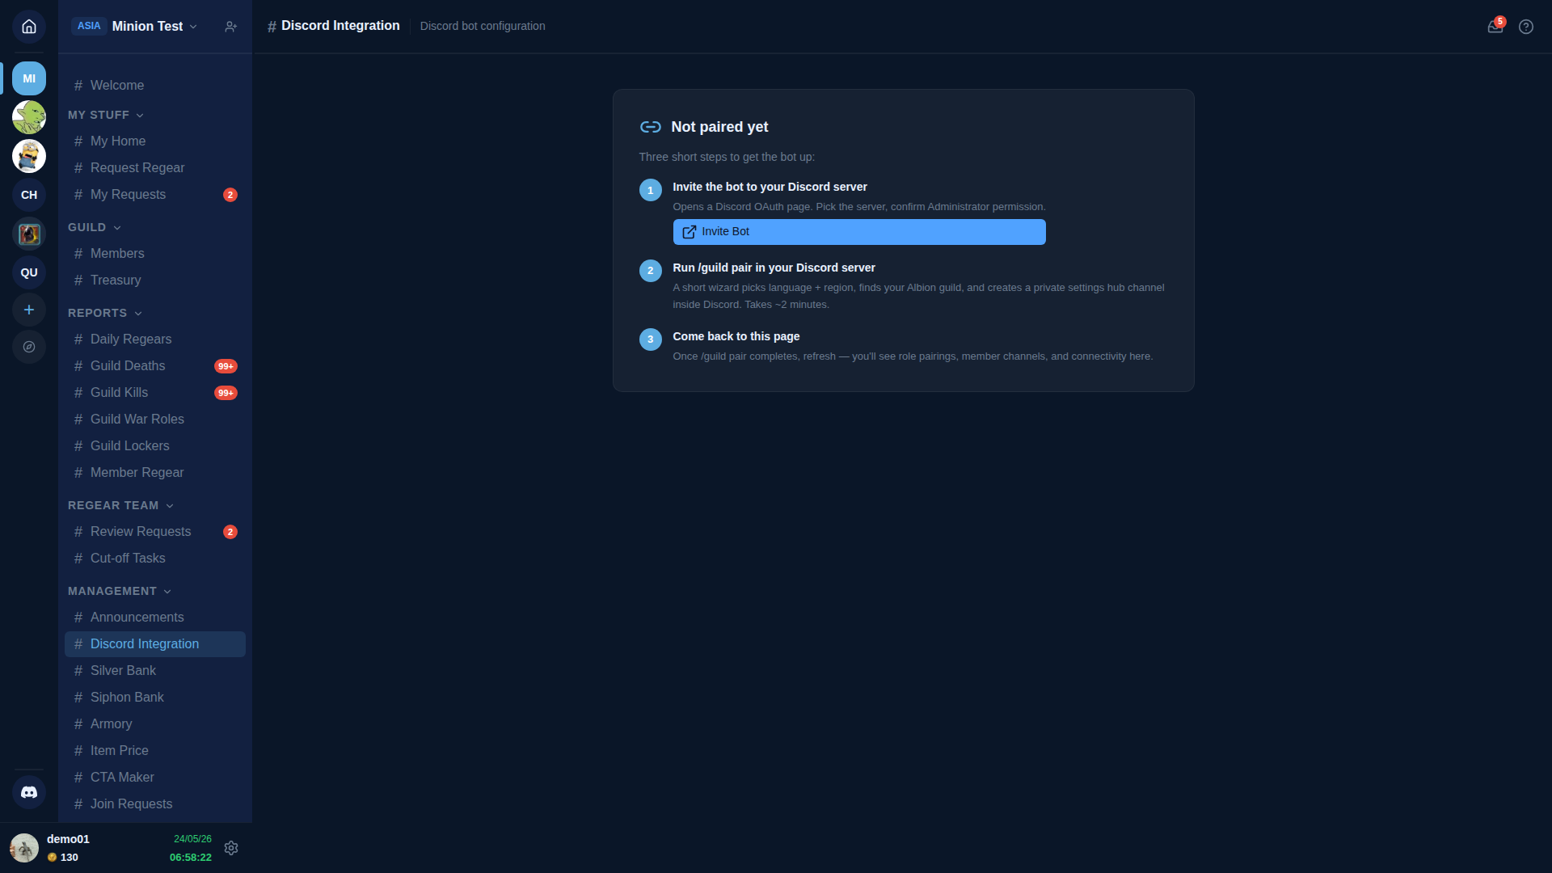The image size is (1552, 873).
Task: Click the 99+ badge on Guild Kills
Action: [x=226, y=393]
